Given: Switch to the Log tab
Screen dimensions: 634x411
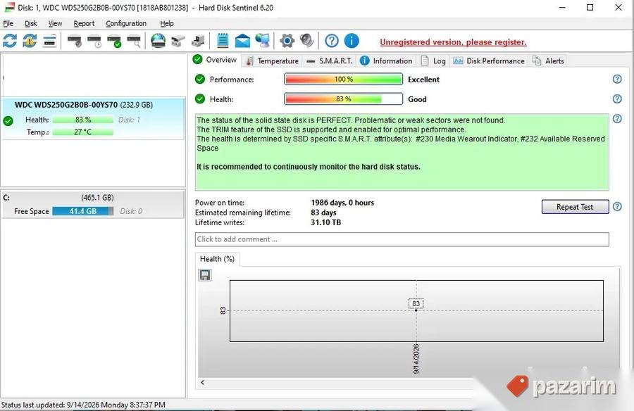Looking at the screenshot, I should (x=433, y=61).
